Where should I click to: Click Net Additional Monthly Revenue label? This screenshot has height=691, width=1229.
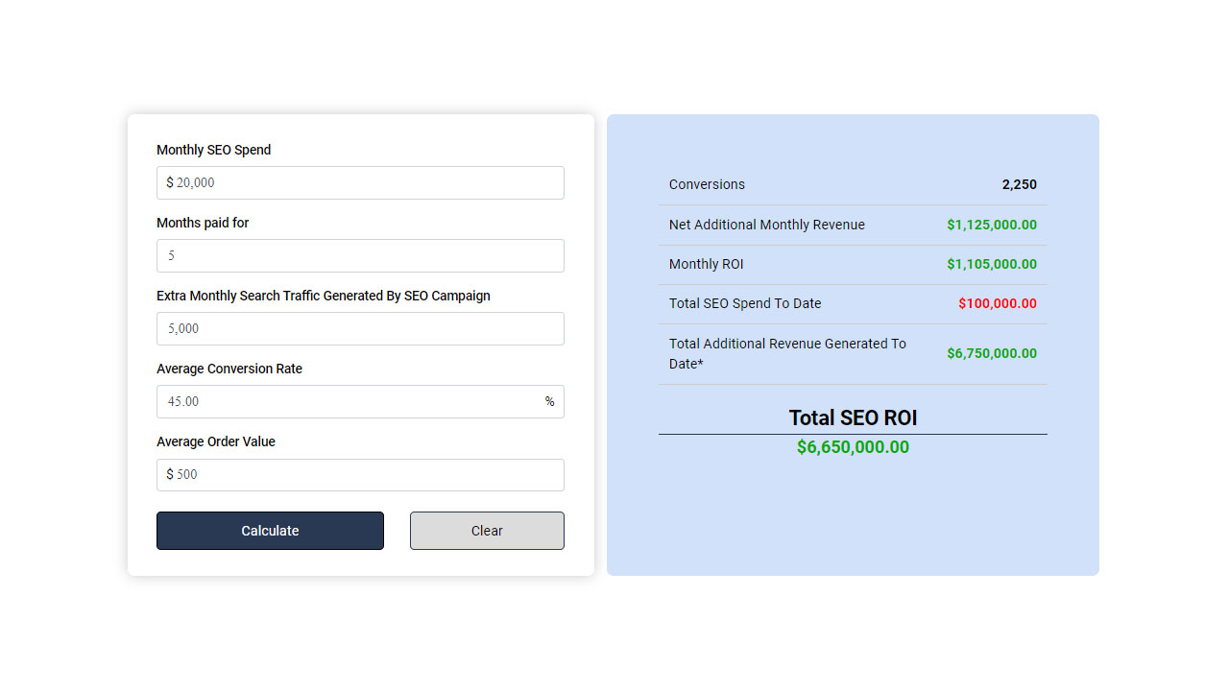(x=767, y=225)
